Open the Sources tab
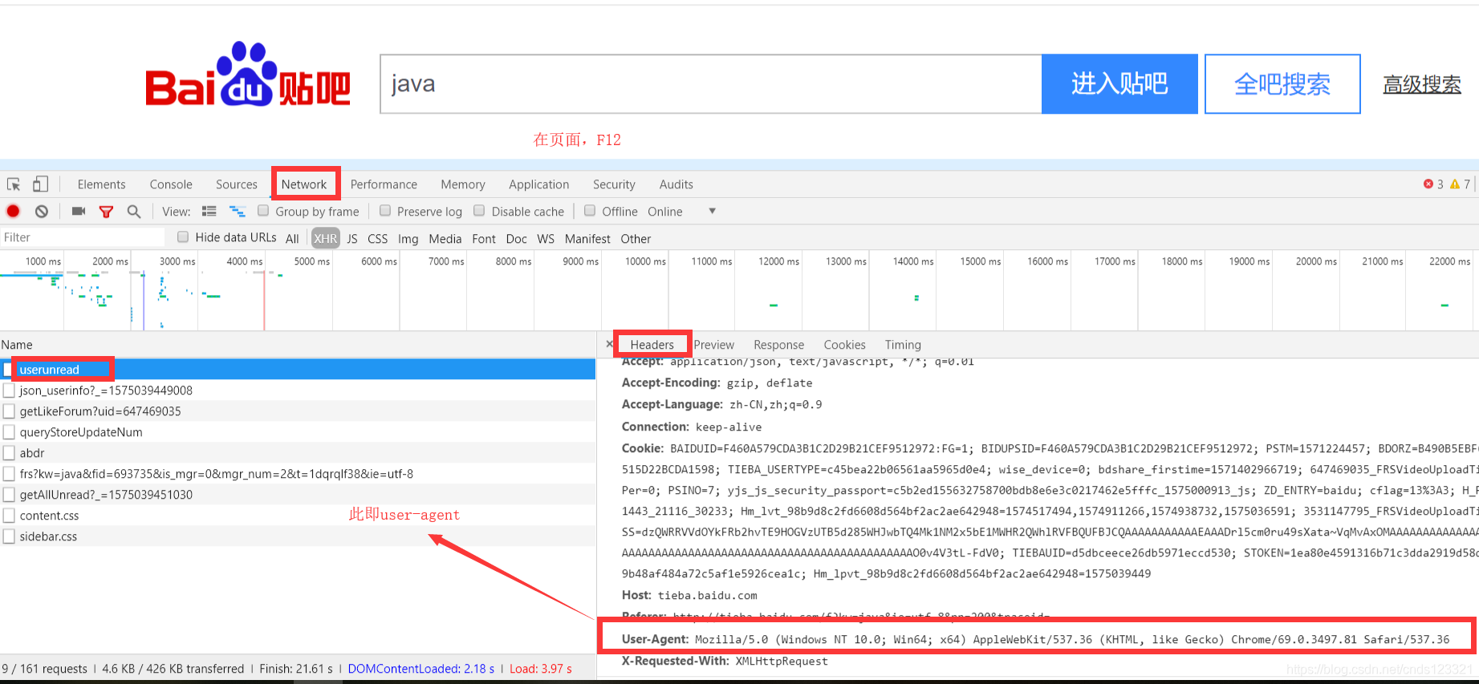The height and width of the screenshot is (684, 1479). pyautogui.click(x=237, y=184)
